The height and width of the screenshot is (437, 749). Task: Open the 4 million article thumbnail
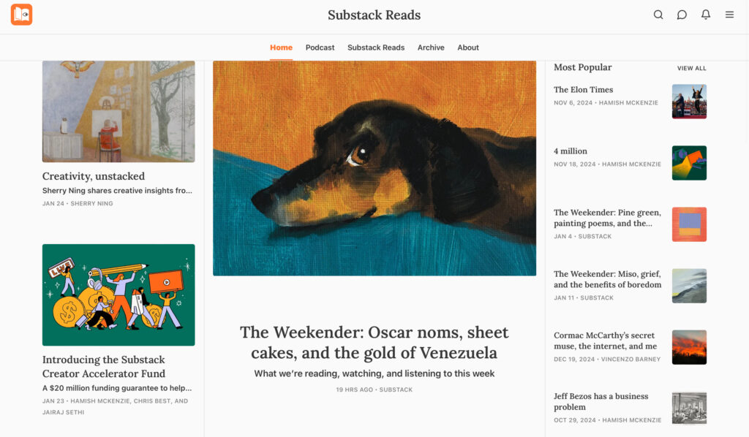689,163
